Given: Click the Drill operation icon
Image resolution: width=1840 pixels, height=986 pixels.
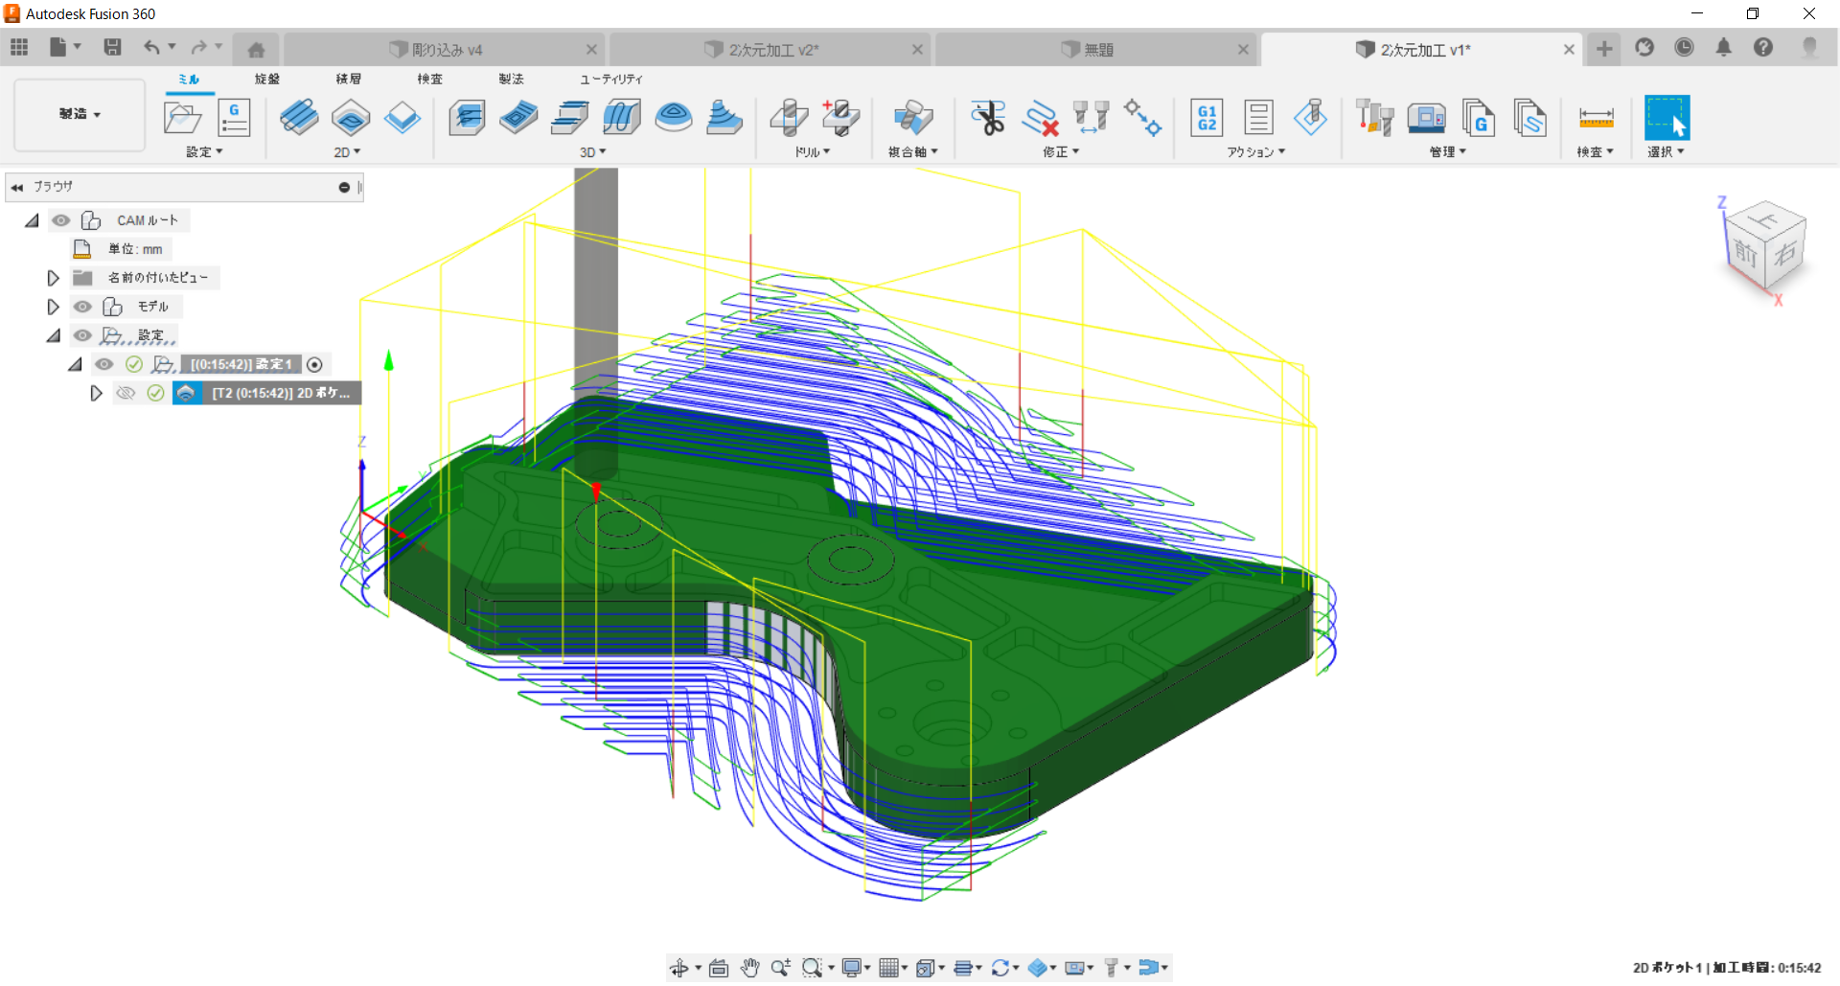Looking at the screenshot, I should 789,118.
